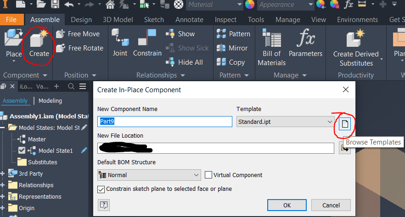This screenshot has height=217, width=405.
Task: Open the Inspect ribbon tab
Action: tap(225, 20)
